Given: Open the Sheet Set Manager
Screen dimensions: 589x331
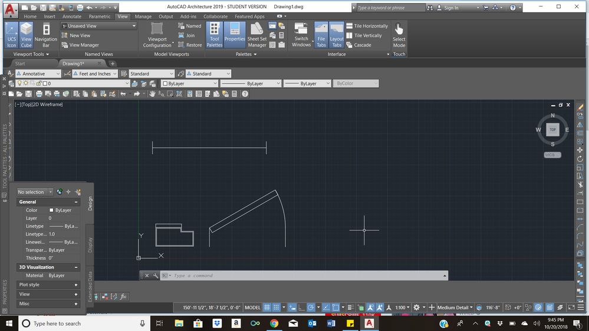Looking at the screenshot, I should click(x=257, y=35).
